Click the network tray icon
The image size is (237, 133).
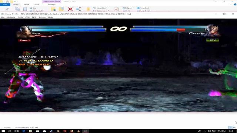click(x=214, y=131)
